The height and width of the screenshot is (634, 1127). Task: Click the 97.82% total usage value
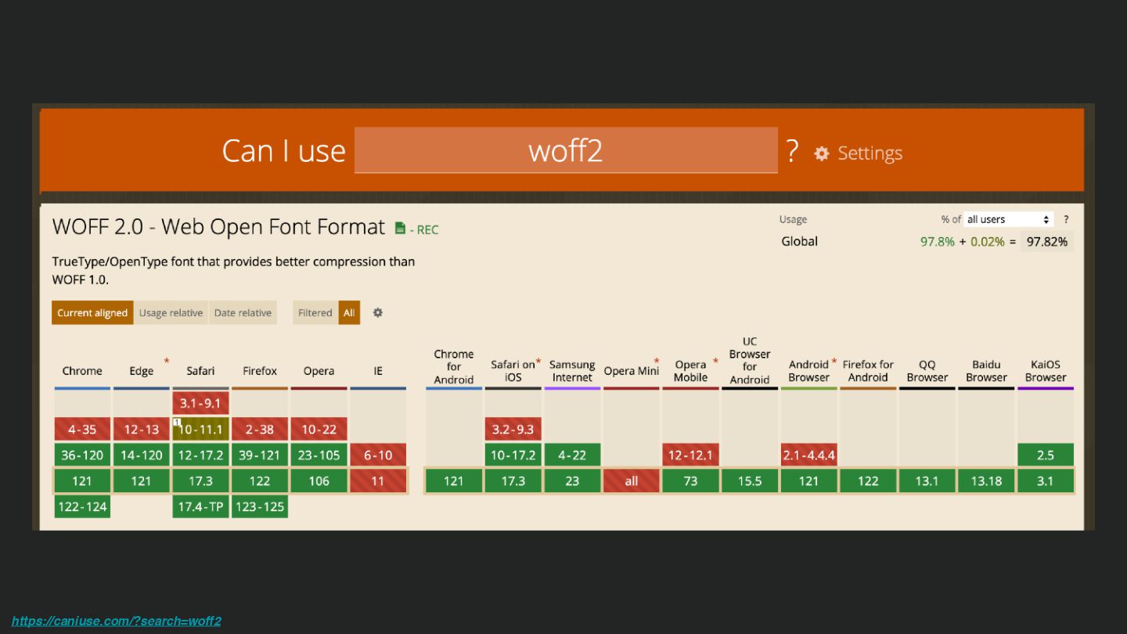click(x=1047, y=241)
